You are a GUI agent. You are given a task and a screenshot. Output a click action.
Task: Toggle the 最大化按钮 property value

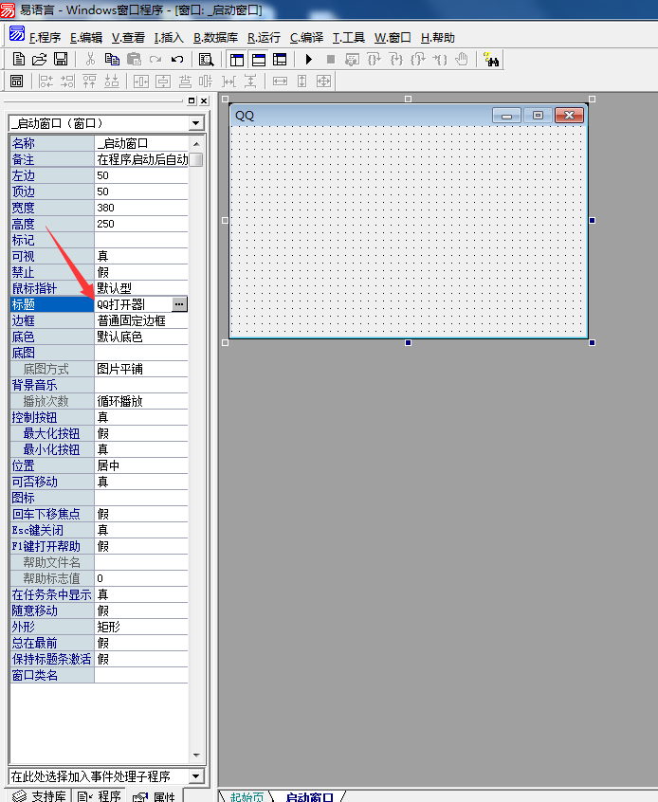(x=141, y=433)
